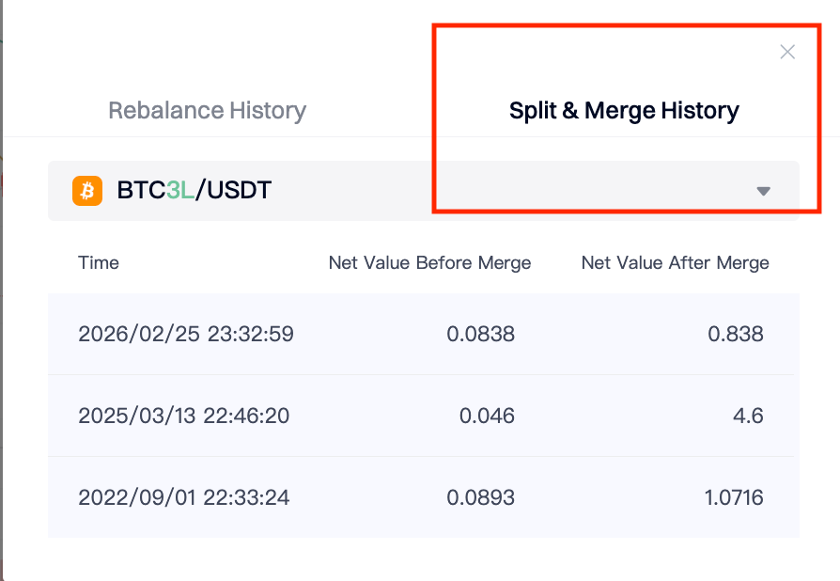Image resolution: width=840 pixels, height=581 pixels.
Task: Select the 2025/03/13 22:46:20 timestamp
Action: coord(184,416)
